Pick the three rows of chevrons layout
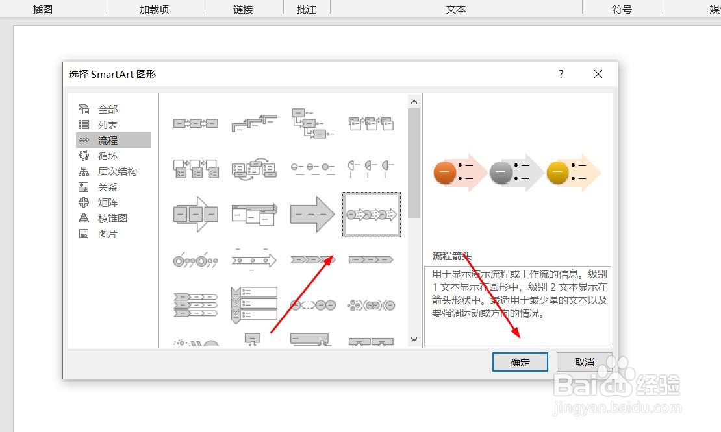 click(196, 305)
